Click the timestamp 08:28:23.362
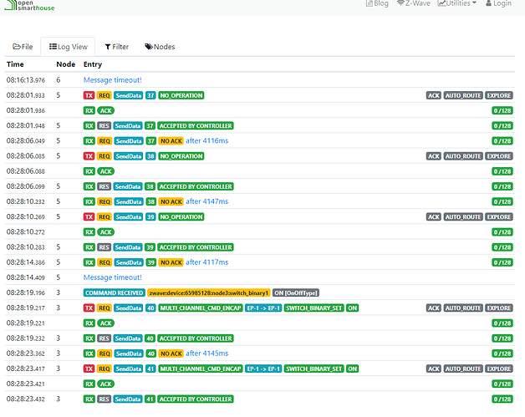The width and height of the screenshot is (525, 417). click(26, 353)
